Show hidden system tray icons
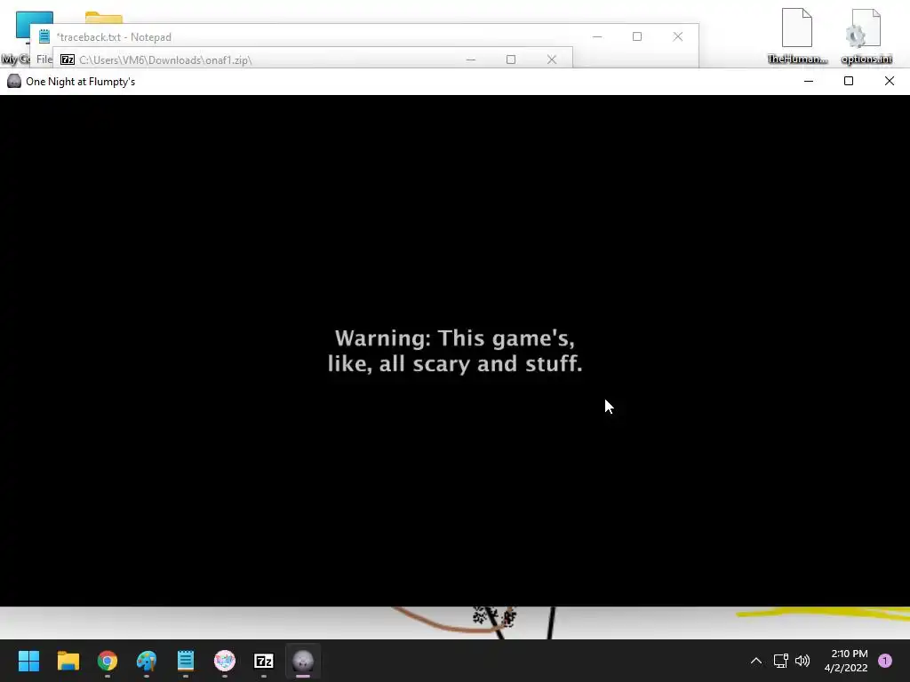Image resolution: width=910 pixels, height=682 pixels. pyautogui.click(x=755, y=661)
